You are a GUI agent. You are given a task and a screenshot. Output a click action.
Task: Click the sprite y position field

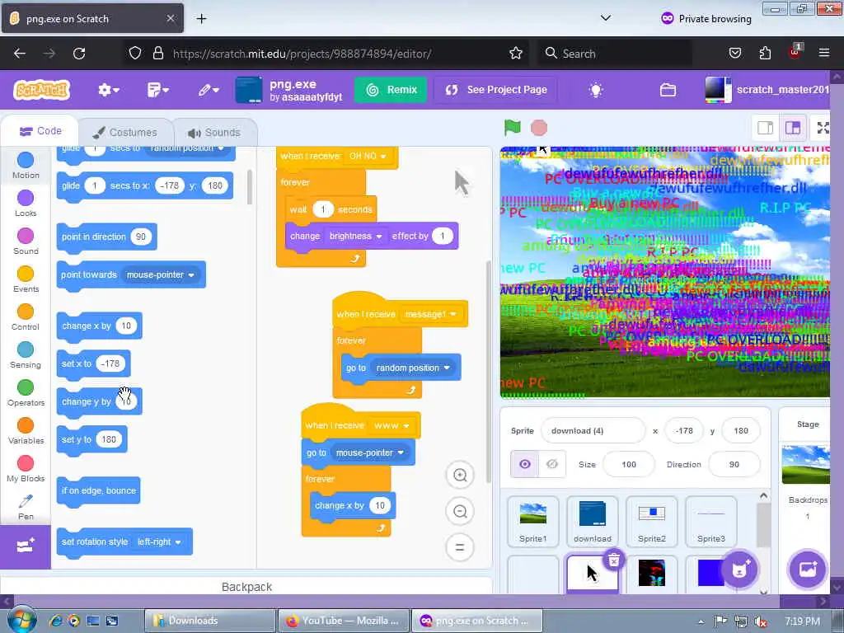pos(741,430)
